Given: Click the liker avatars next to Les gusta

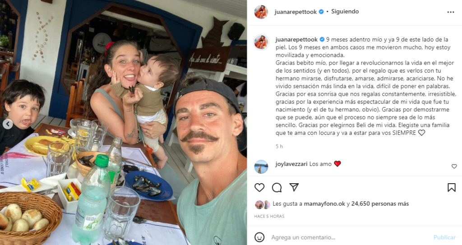Looking at the screenshot, I should [x=263, y=204].
